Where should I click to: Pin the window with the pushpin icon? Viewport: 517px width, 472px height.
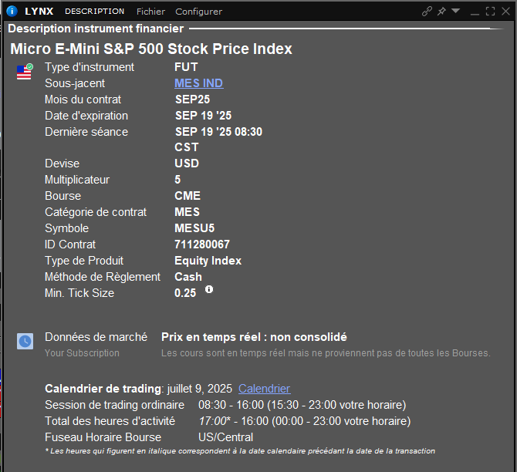[x=441, y=12]
